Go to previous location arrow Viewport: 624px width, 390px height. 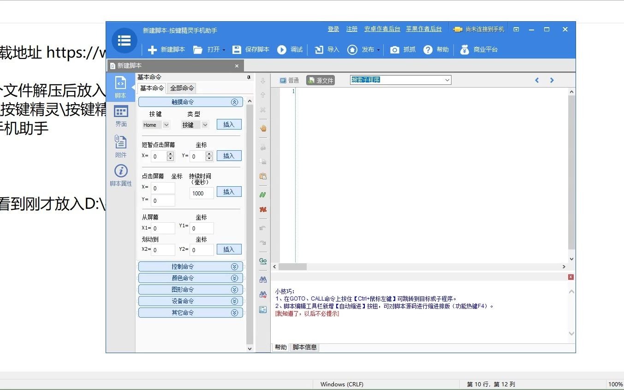point(537,80)
